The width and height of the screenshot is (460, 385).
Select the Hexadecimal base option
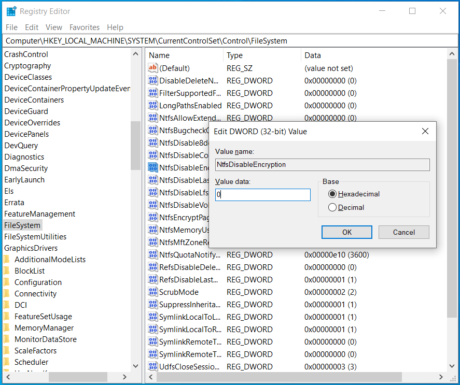point(332,194)
